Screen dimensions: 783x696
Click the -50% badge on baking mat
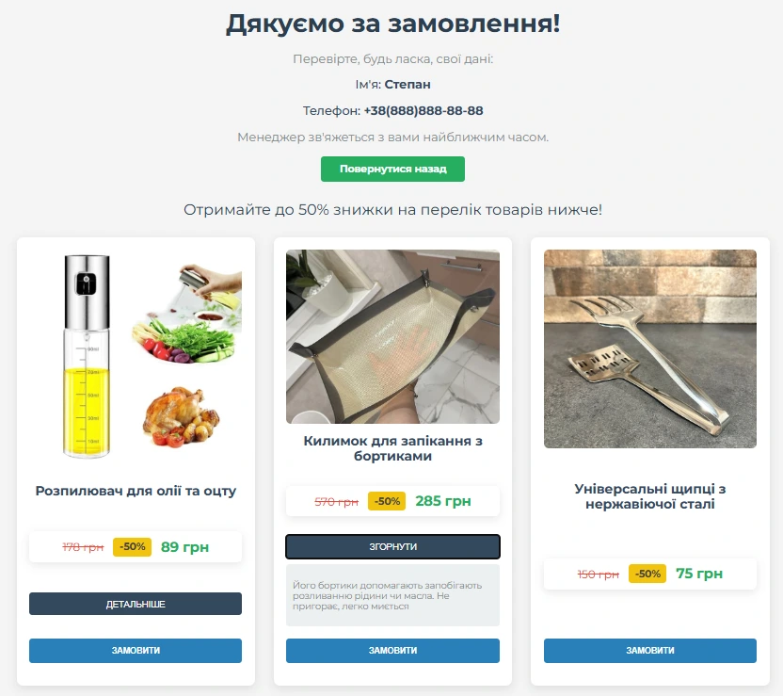[387, 501]
